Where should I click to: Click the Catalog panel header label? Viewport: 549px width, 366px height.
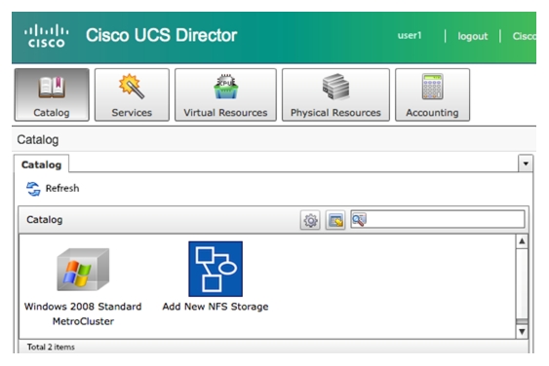click(x=45, y=220)
